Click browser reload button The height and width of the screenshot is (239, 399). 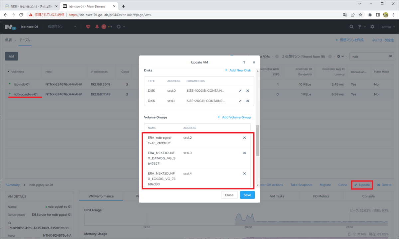coord(21,15)
